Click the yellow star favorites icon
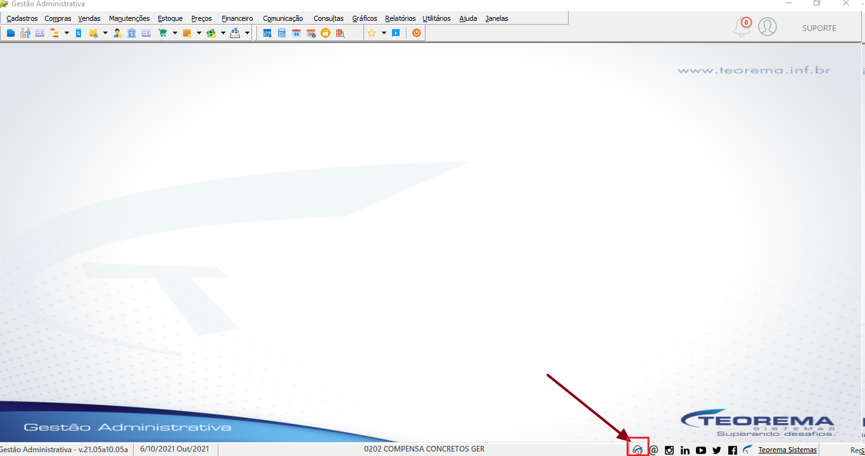Viewport: 865px width, 456px height. (372, 33)
